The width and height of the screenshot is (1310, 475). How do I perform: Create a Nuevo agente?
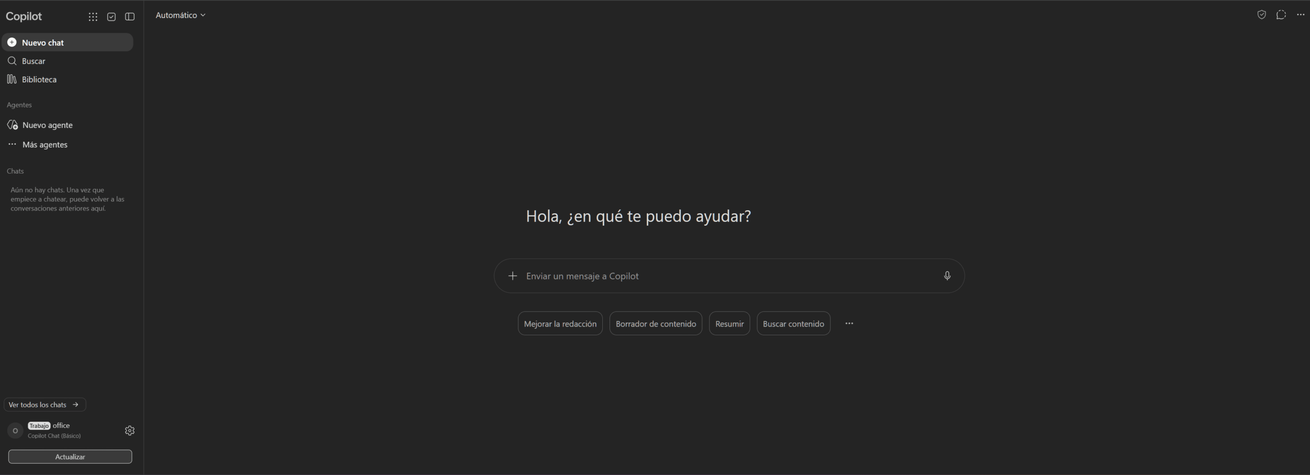[68, 125]
